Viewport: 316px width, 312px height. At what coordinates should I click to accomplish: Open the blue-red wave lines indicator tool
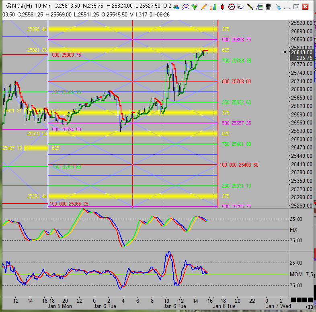[186, 7]
